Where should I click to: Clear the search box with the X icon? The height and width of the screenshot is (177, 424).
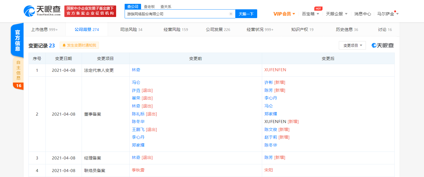(x=231, y=14)
